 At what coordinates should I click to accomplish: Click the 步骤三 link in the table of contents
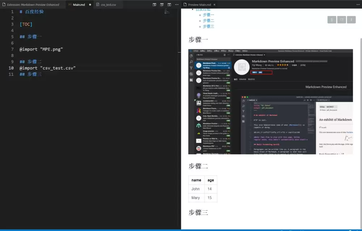tap(208, 26)
